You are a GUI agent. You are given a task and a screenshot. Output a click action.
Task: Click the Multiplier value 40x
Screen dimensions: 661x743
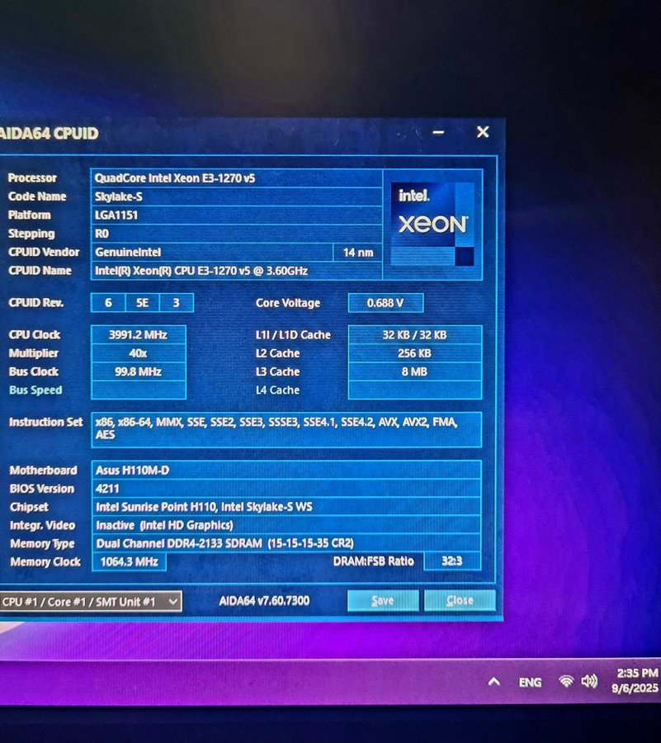pos(139,353)
